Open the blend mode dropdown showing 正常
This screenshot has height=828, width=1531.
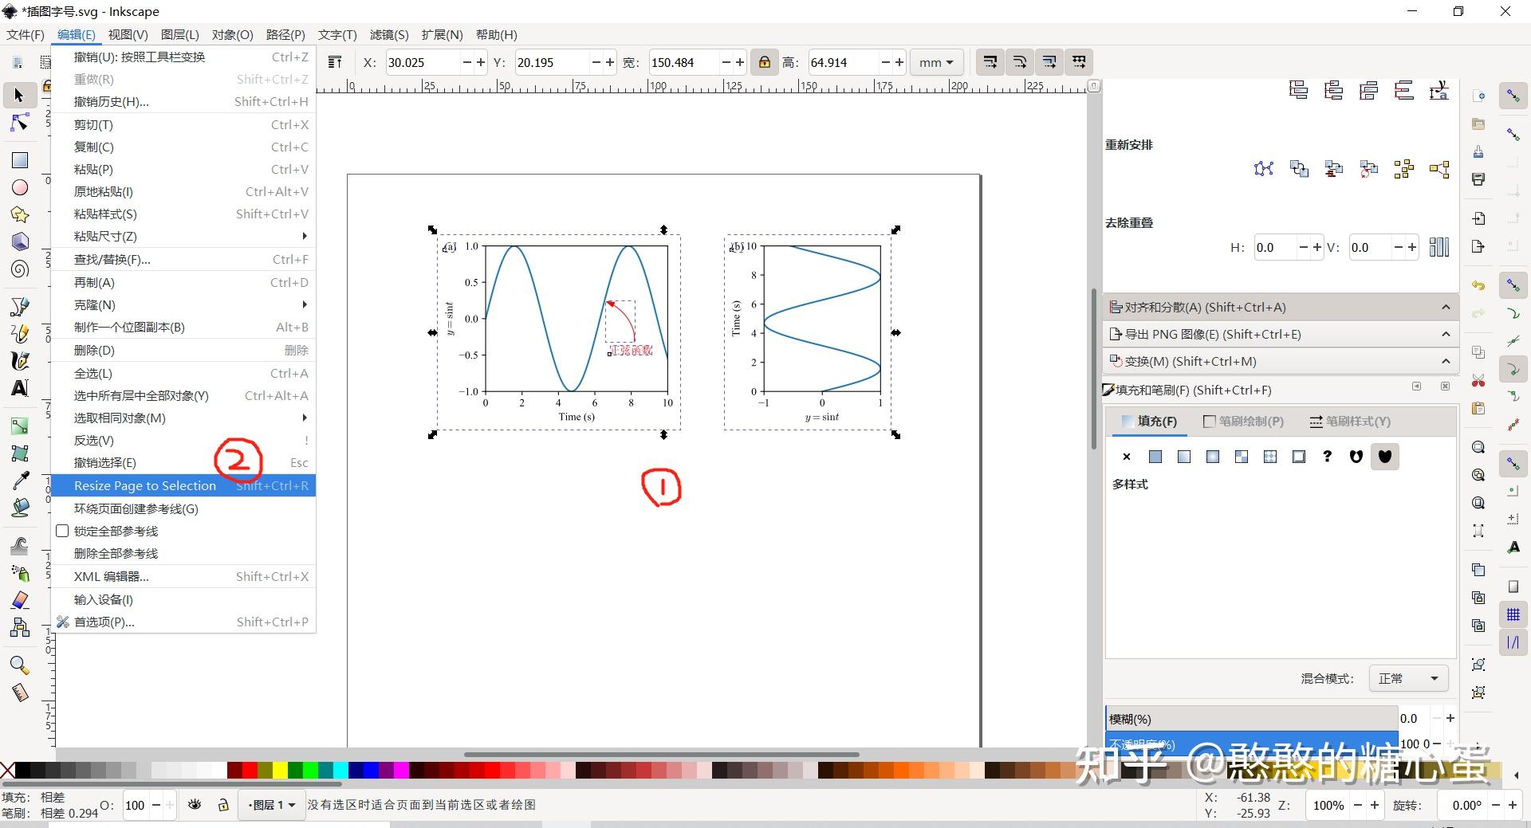[1407, 678]
